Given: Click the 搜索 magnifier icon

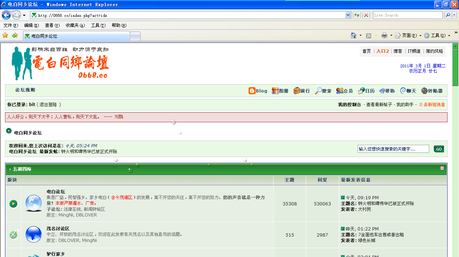Looking at the screenshot, I should tap(318, 91).
